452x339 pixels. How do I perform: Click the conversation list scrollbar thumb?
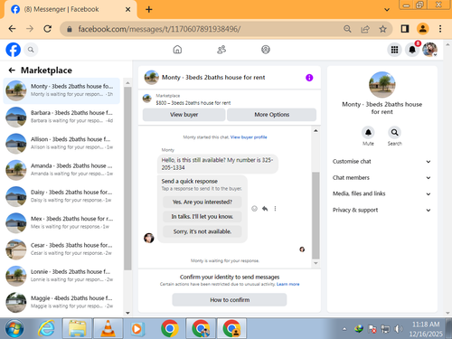pyautogui.click(x=127, y=178)
